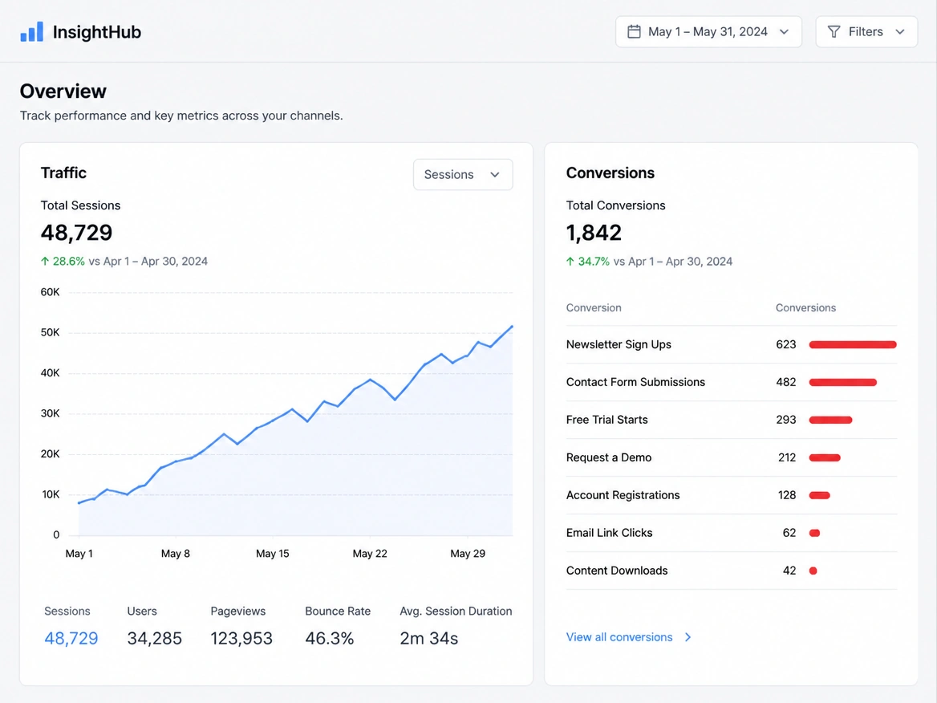Open the Sessions metric dropdown in Traffic
937x703 pixels.
click(463, 175)
